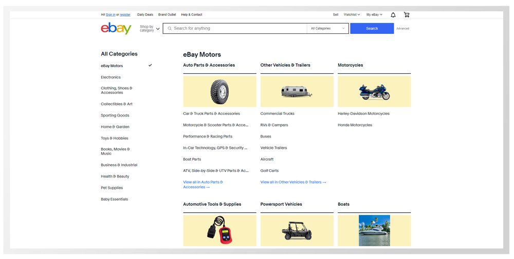Open the shopping cart

[407, 15]
